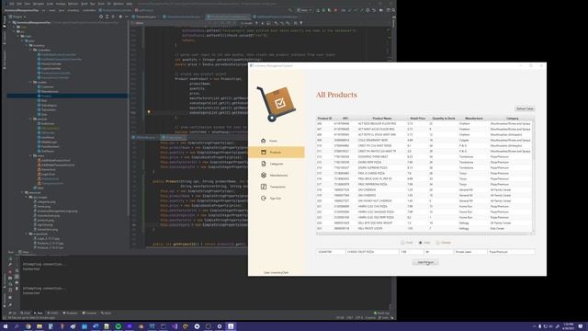Open the Event Log in IDE status bar
The image size is (588, 331).
(x=381, y=313)
